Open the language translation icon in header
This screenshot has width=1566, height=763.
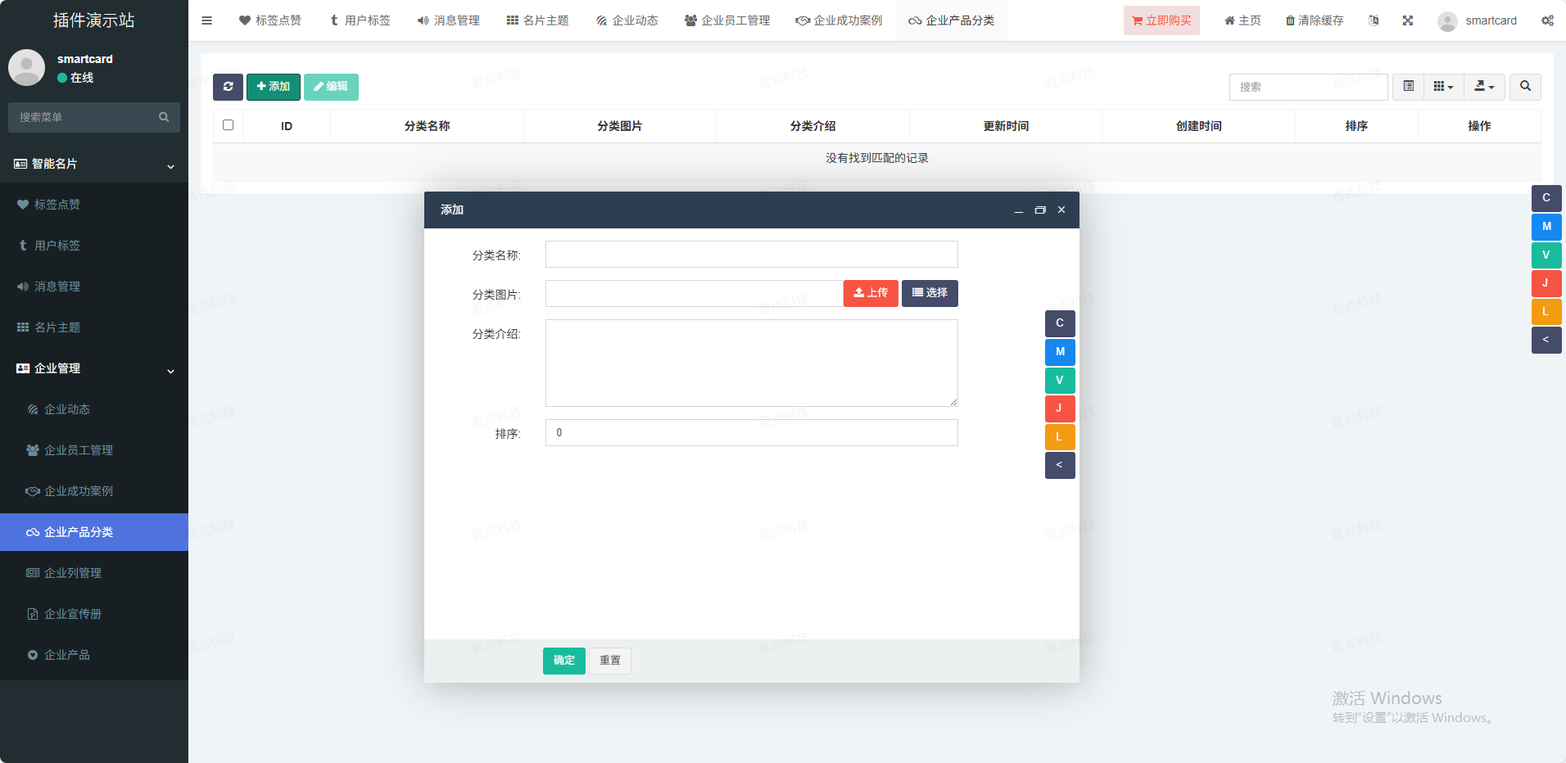pyautogui.click(x=1374, y=20)
